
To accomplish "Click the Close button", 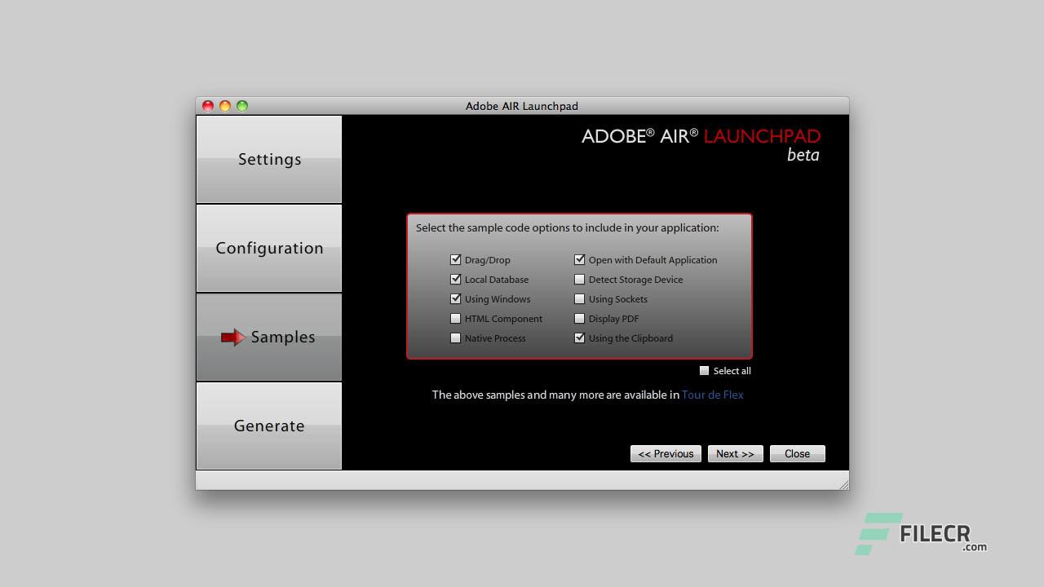I will point(798,454).
